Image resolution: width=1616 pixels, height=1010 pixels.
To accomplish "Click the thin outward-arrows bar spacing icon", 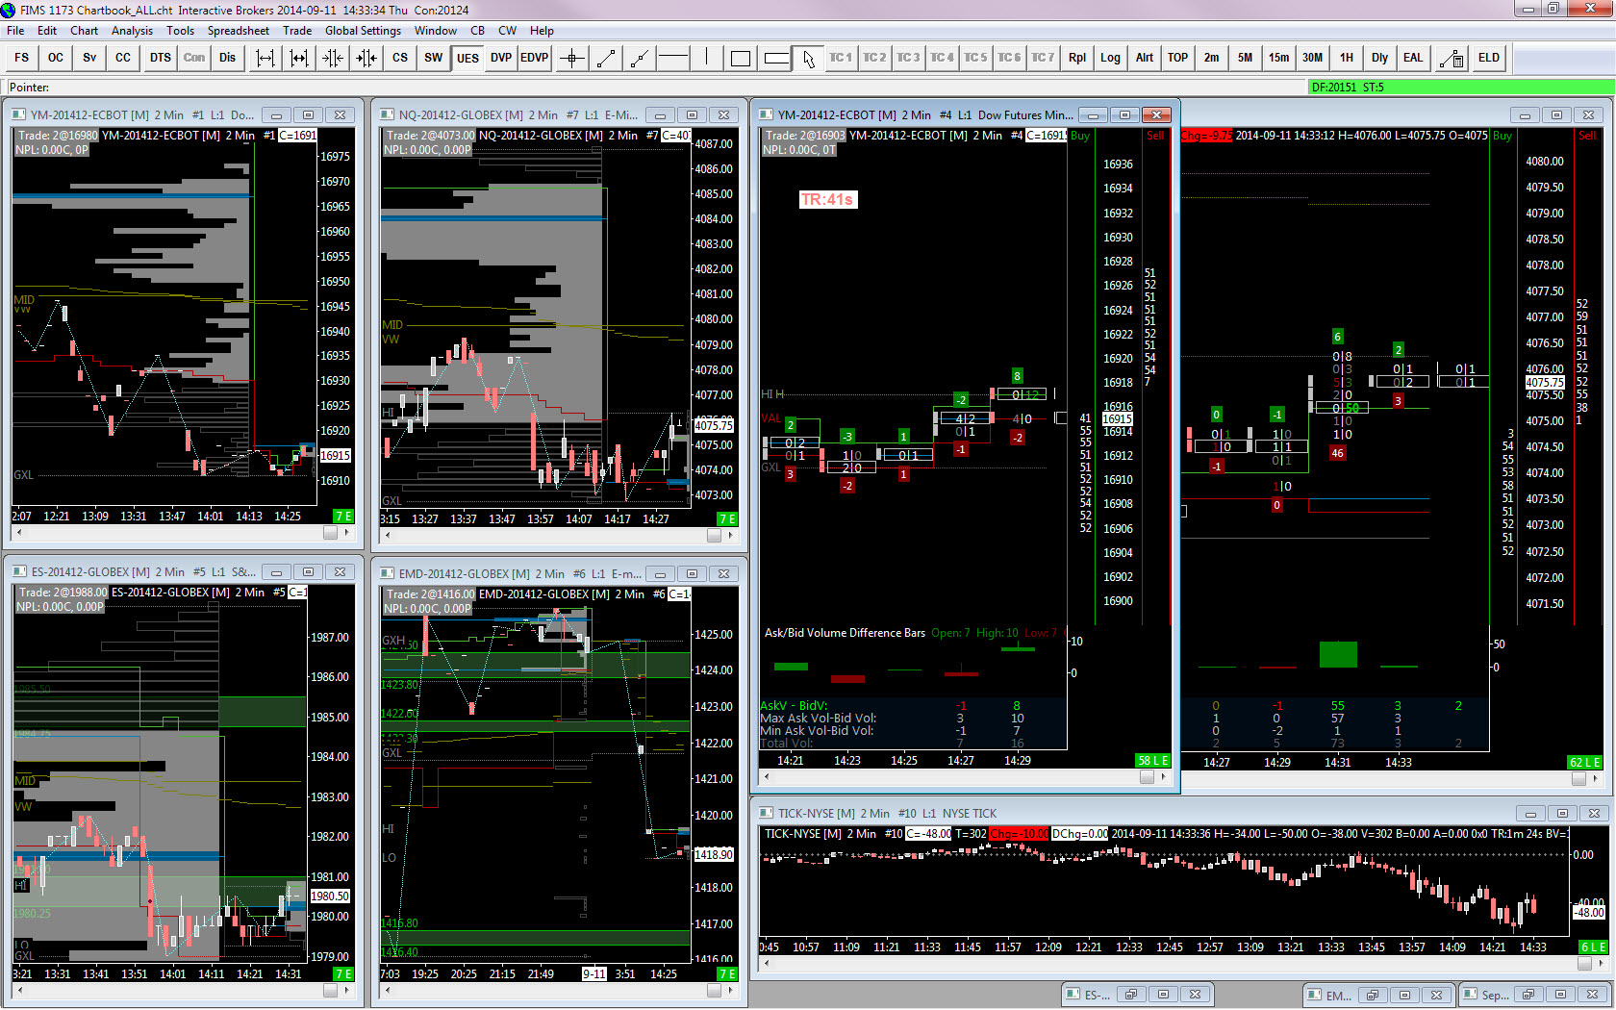I will [265, 58].
